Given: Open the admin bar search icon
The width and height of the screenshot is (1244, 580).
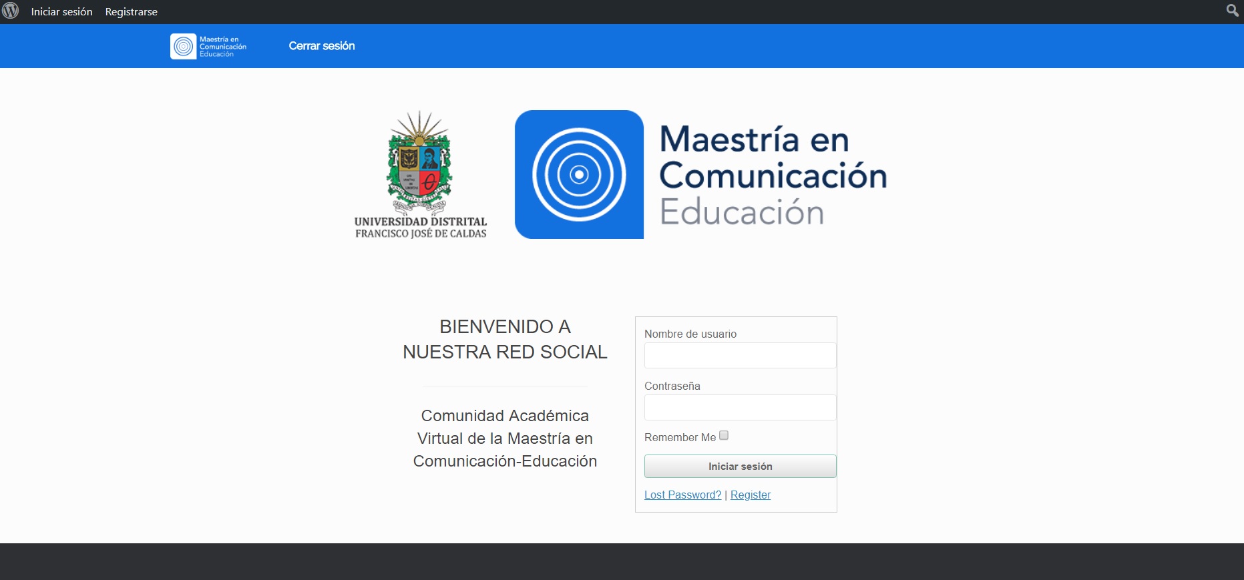Looking at the screenshot, I should pyautogui.click(x=1233, y=11).
